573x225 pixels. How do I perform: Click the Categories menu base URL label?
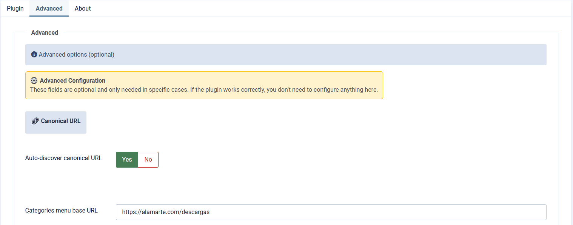(x=61, y=211)
